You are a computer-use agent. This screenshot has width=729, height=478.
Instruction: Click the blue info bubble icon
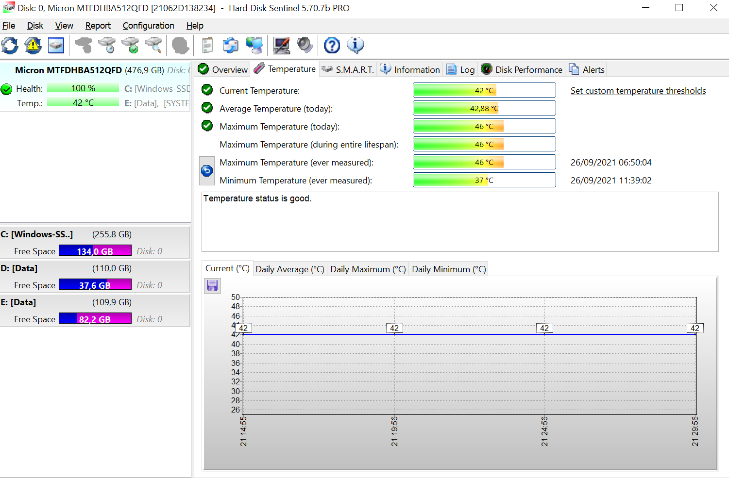click(356, 46)
